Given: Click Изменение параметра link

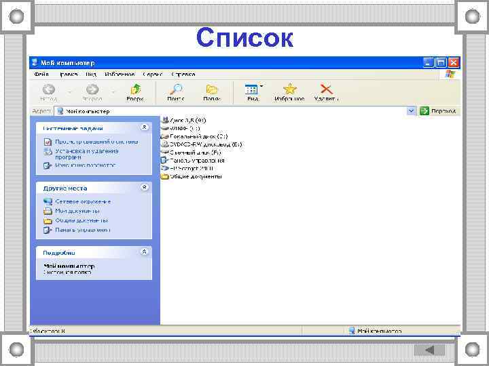Looking at the screenshot, I should tap(86, 165).
